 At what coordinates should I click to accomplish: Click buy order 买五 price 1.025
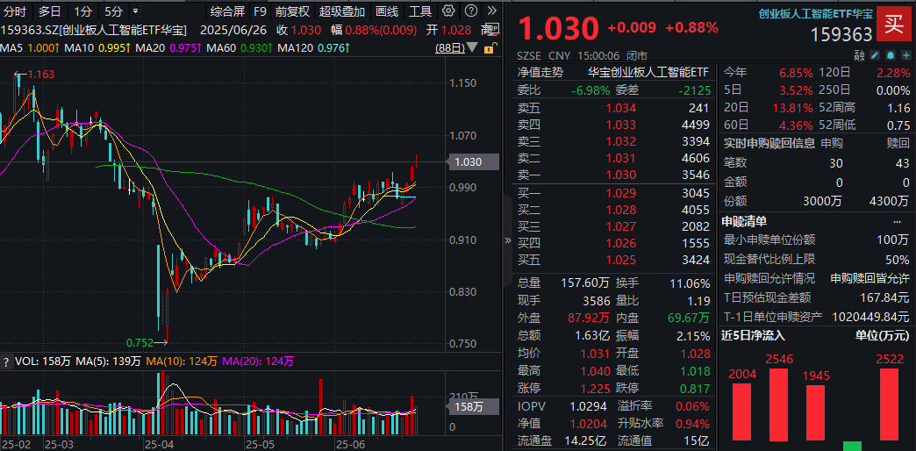[x=621, y=260]
